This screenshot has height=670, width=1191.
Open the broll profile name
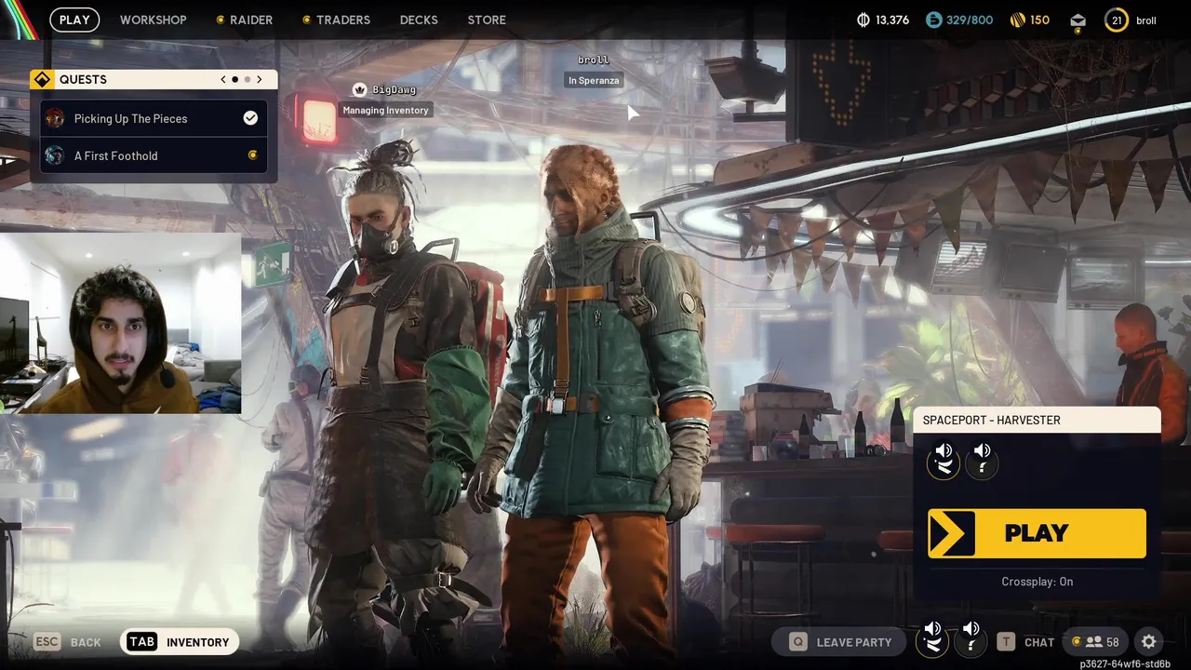point(1146,20)
